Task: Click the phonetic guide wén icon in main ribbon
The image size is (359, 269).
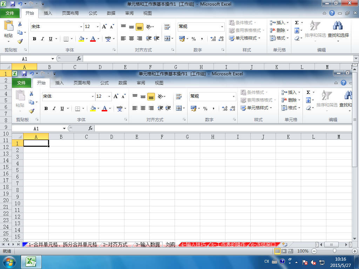Action: pyautogui.click(x=108, y=39)
